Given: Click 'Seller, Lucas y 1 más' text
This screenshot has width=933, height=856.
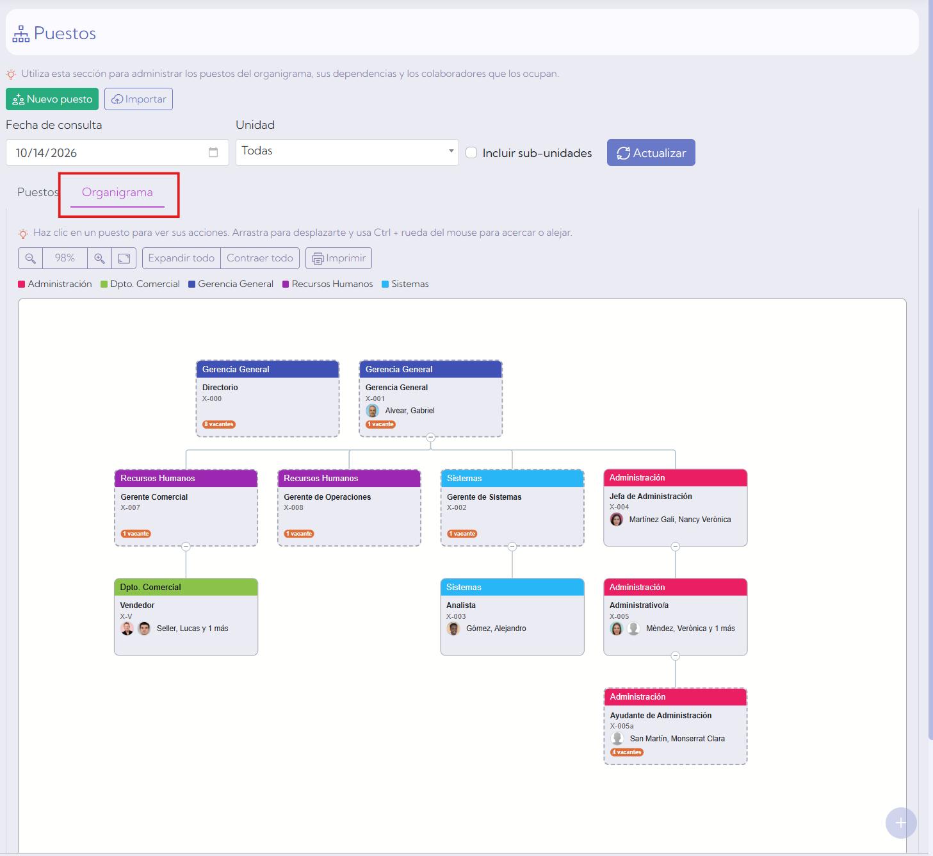Looking at the screenshot, I should (x=193, y=629).
